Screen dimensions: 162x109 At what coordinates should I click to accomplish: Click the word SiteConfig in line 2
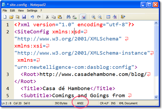click(33, 32)
